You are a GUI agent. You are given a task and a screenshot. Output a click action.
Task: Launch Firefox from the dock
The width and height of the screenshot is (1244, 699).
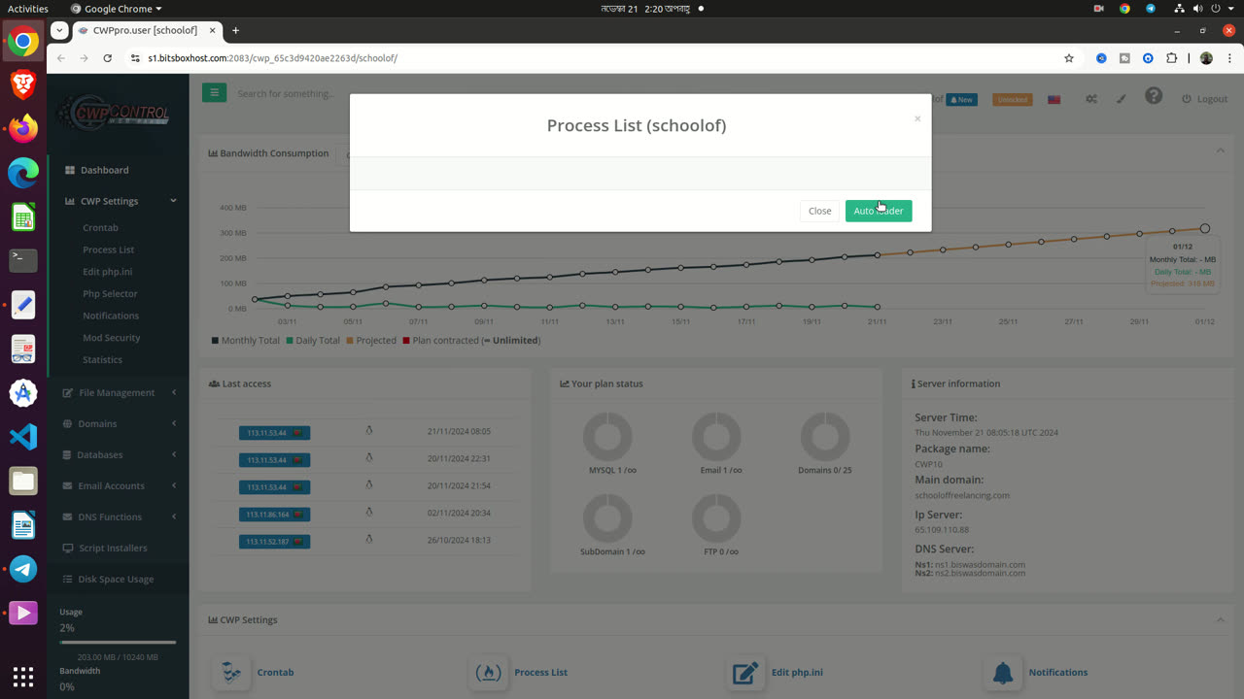[x=23, y=128]
